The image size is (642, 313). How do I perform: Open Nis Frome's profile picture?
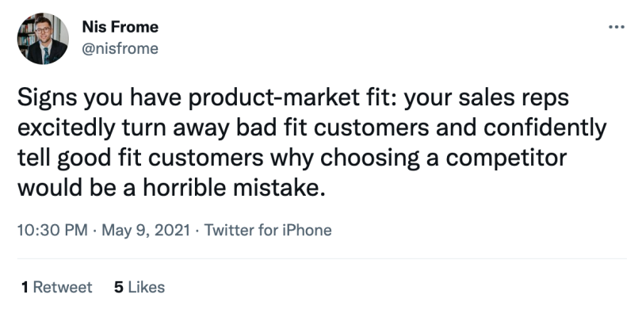[x=43, y=39]
